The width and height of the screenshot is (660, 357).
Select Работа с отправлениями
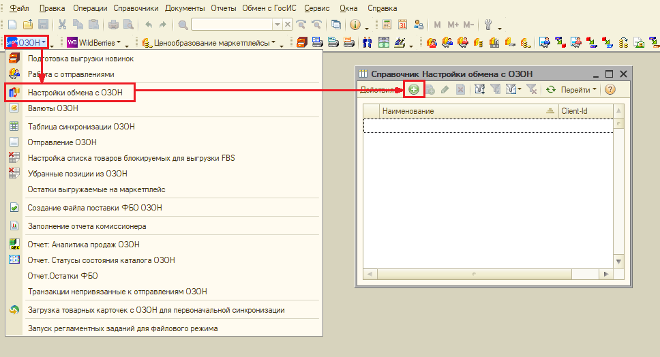[x=164, y=74]
